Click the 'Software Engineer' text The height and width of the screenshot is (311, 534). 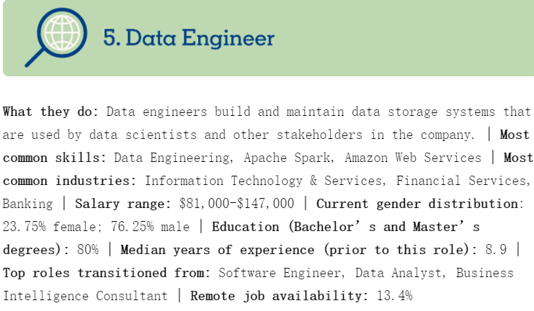pyautogui.click(x=280, y=273)
